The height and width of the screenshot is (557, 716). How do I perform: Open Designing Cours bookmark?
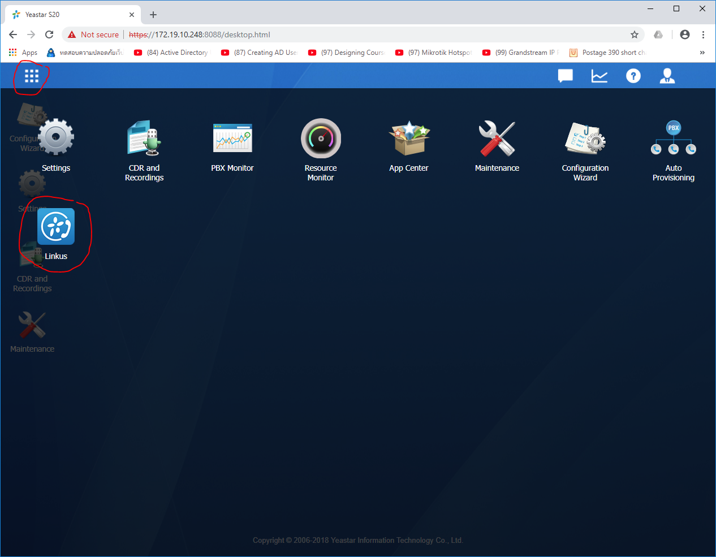point(346,53)
